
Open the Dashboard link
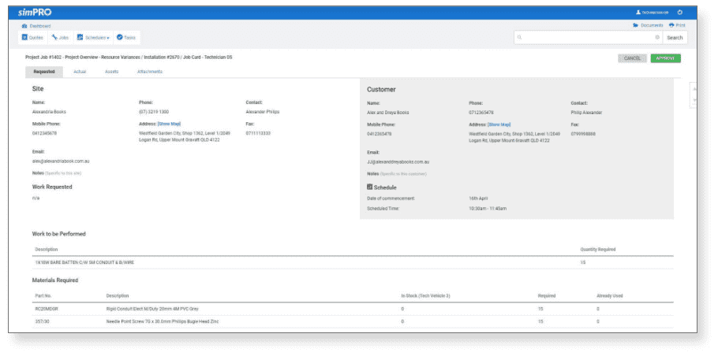(36, 27)
